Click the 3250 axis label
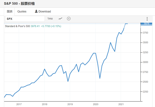155x107 pixels. click(x=145, y=52)
